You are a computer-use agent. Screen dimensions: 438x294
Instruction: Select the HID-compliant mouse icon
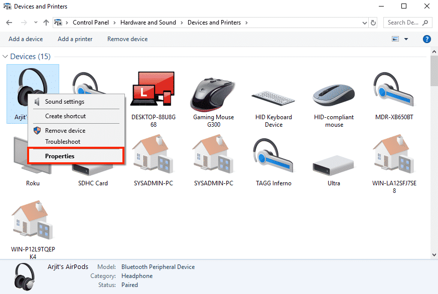pos(334,93)
